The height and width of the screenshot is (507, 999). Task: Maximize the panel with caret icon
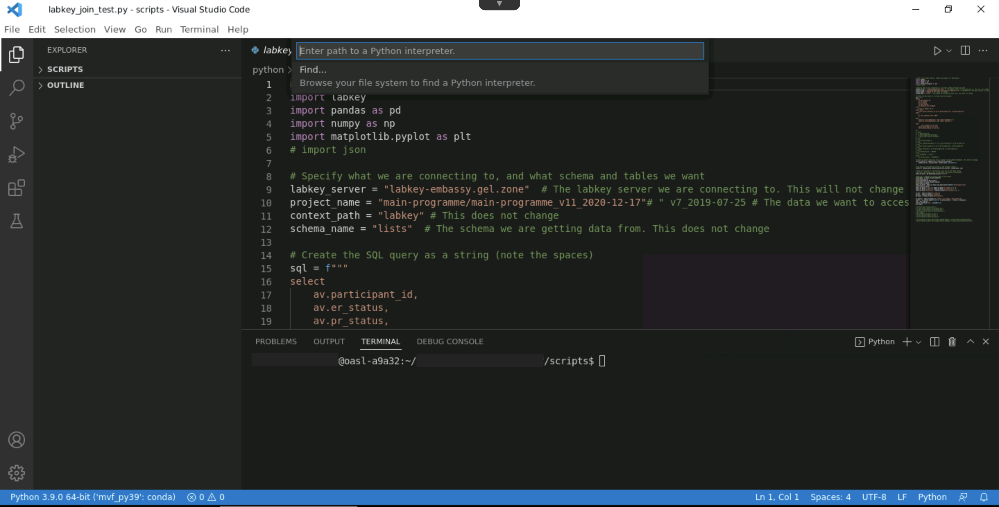[970, 341]
